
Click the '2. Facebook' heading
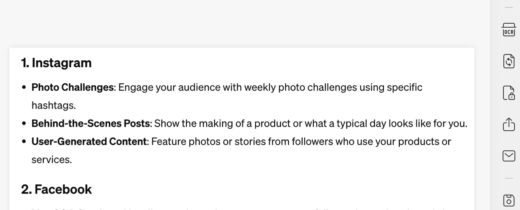(x=57, y=189)
